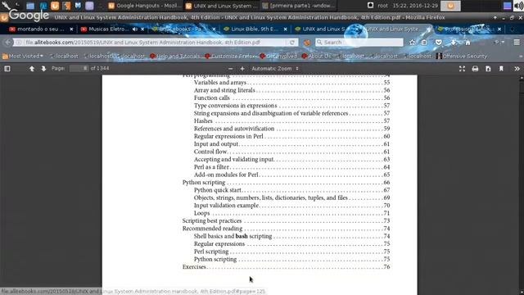Go to previous PDF page arrow
524x295 pixels.
pyautogui.click(x=32, y=69)
